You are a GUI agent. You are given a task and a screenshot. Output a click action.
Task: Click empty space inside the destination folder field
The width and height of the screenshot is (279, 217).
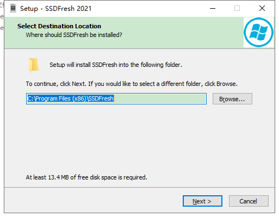[x=159, y=99]
